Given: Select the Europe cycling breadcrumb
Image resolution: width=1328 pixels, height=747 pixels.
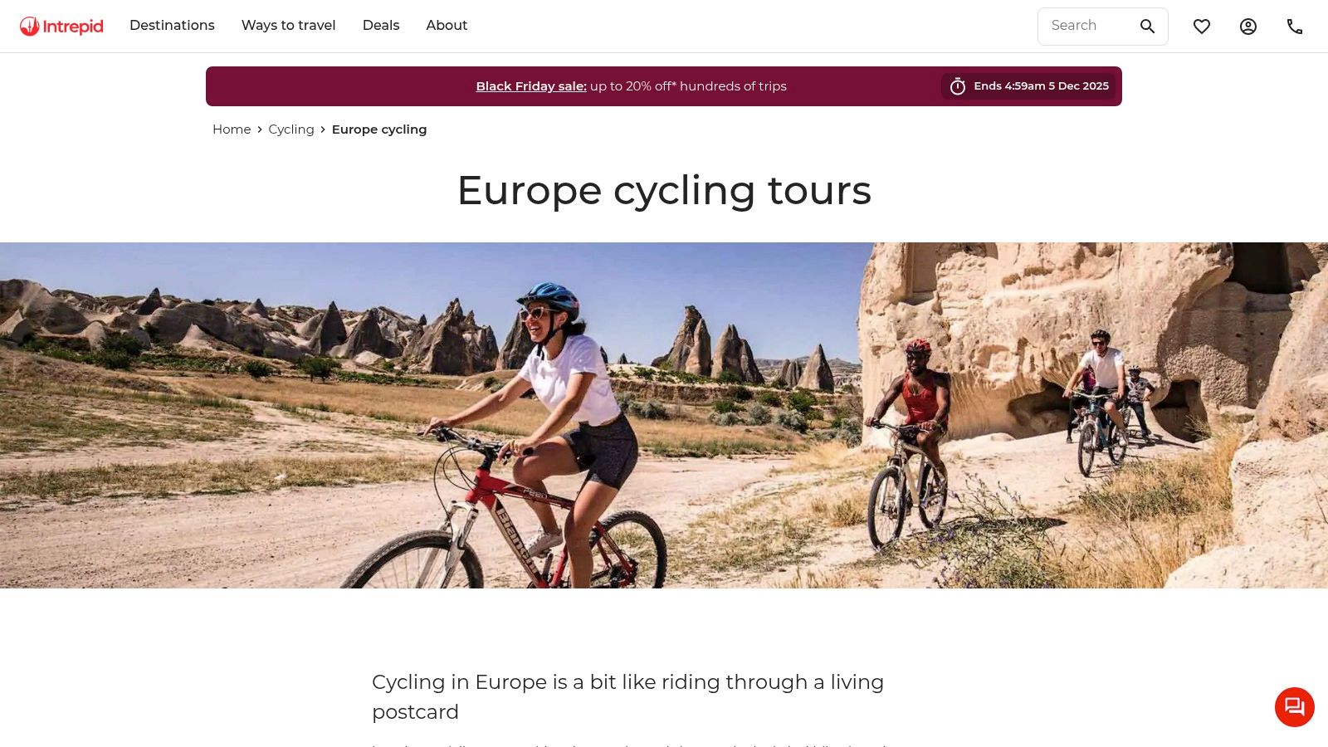Looking at the screenshot, I should (379, 129).
